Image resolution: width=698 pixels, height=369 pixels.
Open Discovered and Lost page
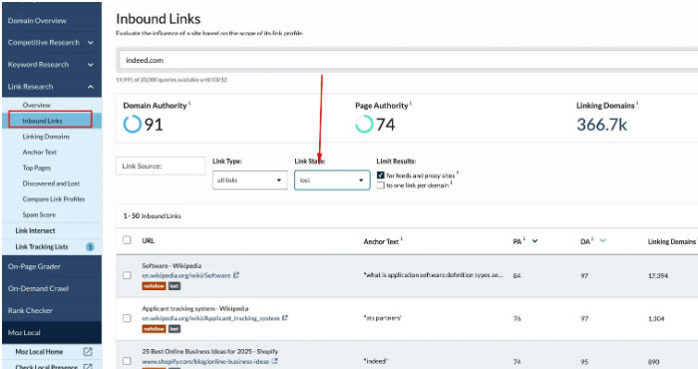pos(51,184)
